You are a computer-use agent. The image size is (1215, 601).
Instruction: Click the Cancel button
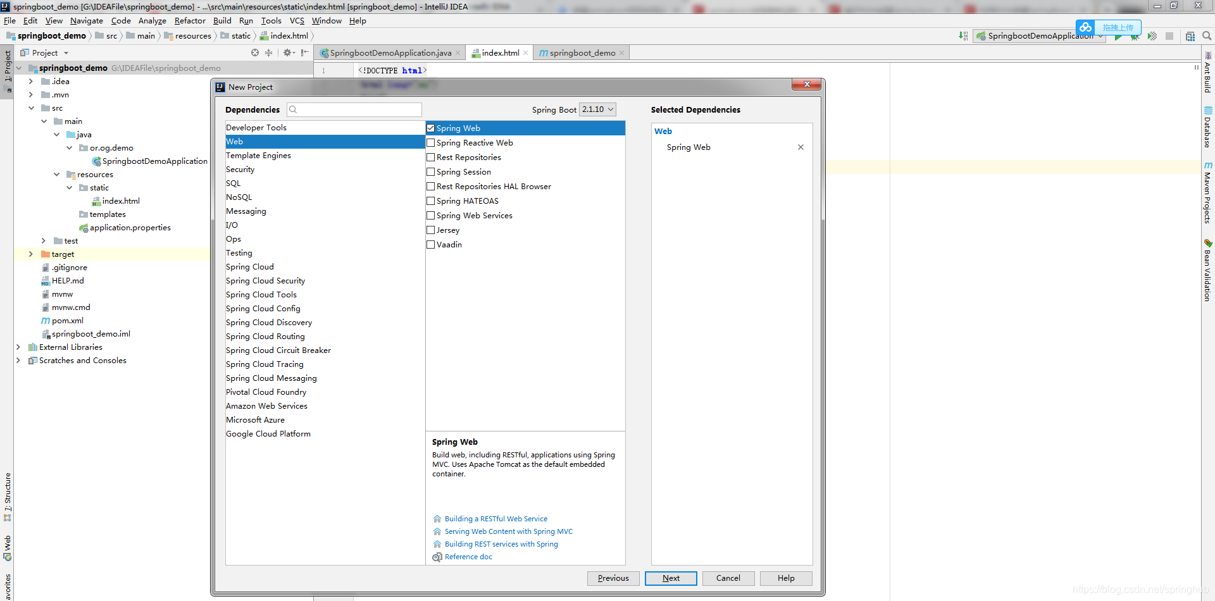728,578
